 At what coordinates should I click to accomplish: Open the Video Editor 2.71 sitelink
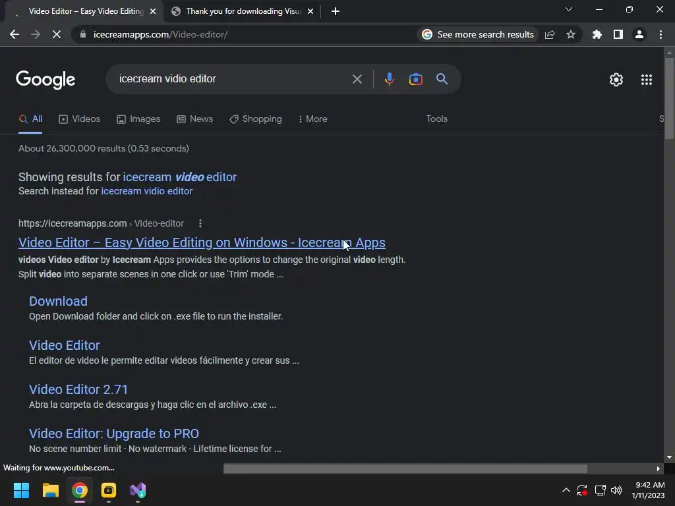[78, 389]
